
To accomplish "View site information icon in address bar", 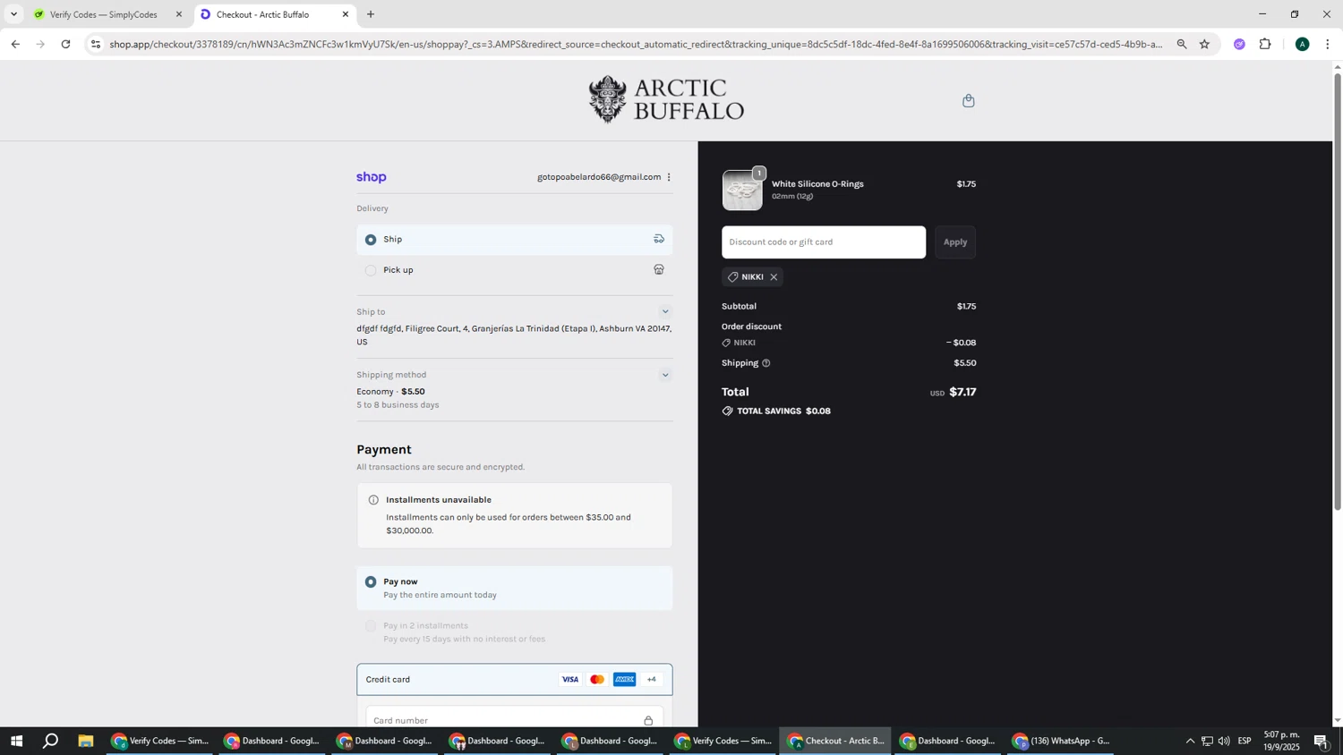I will point(96,44).
